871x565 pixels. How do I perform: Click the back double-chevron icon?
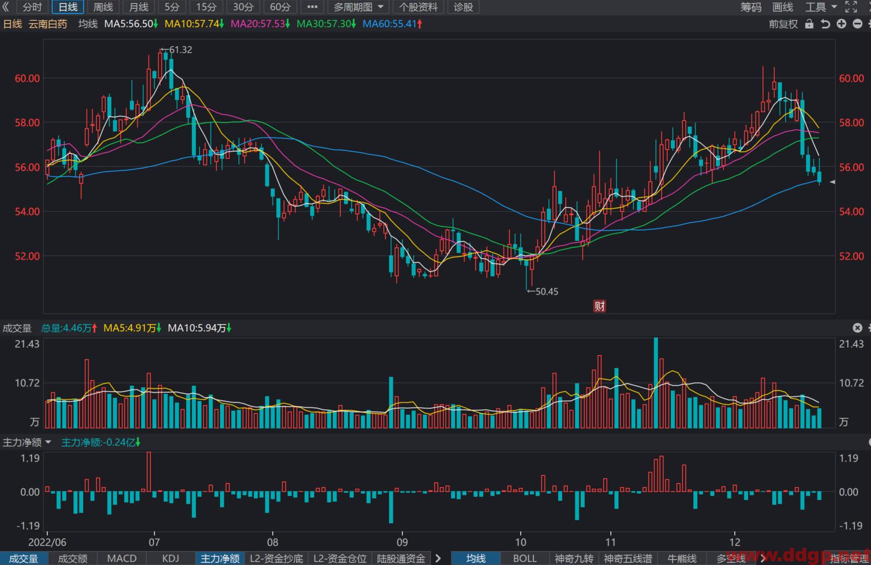tap(6, 7)
